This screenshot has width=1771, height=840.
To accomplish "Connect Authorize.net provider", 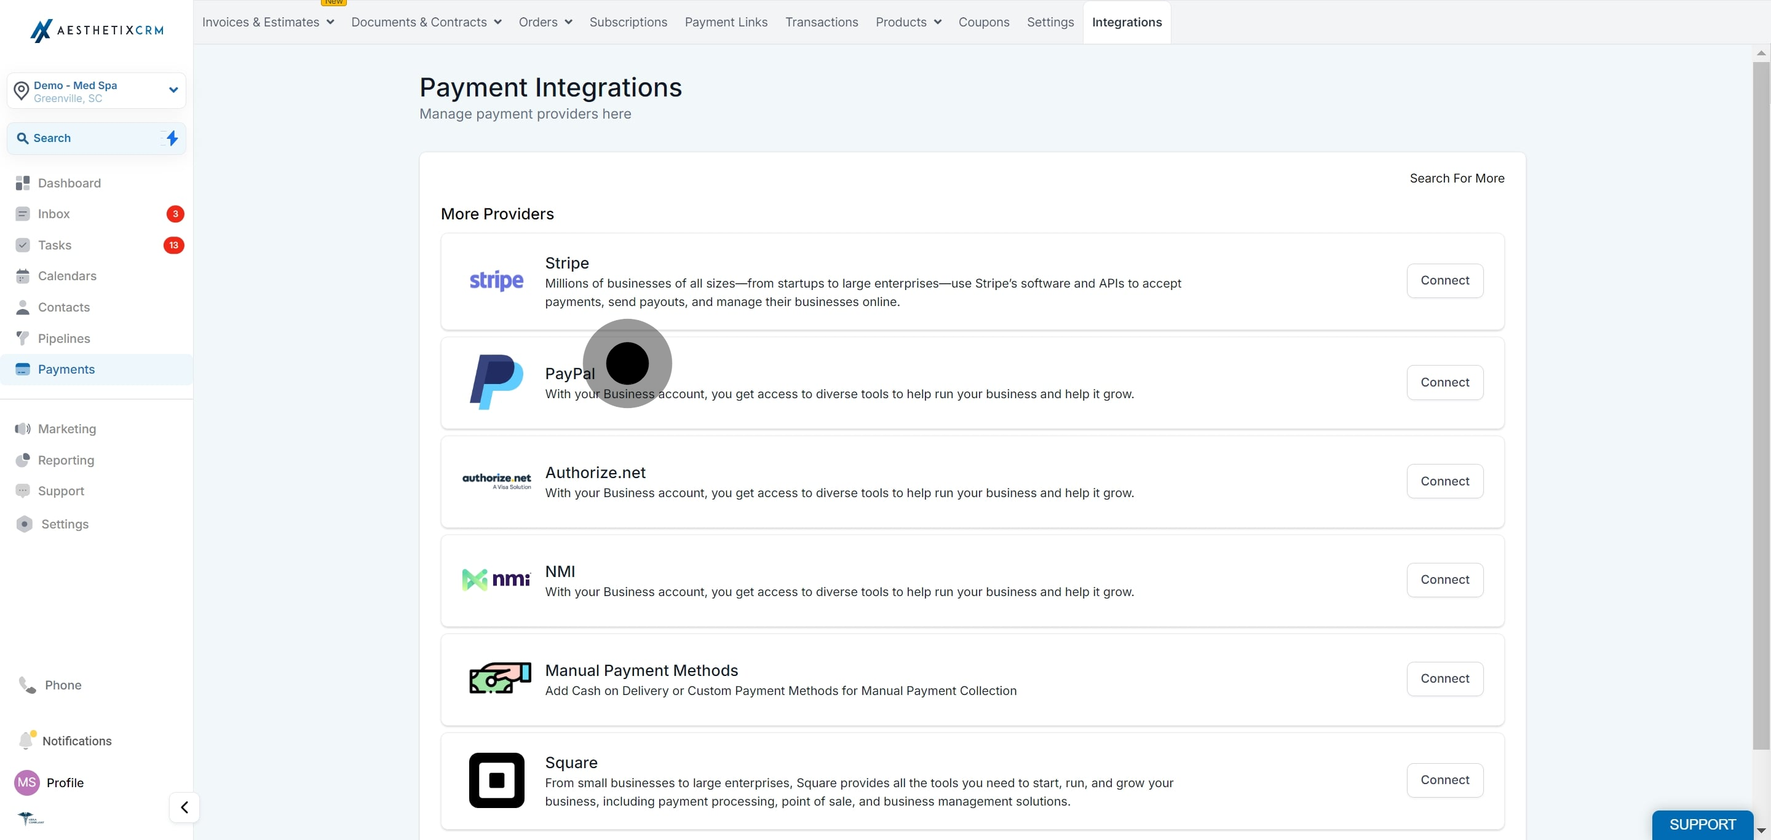I will coord(1444,481).
